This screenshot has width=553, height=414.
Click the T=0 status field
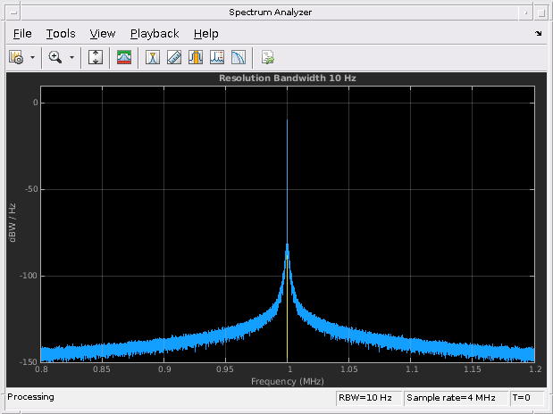pos(527,398)
